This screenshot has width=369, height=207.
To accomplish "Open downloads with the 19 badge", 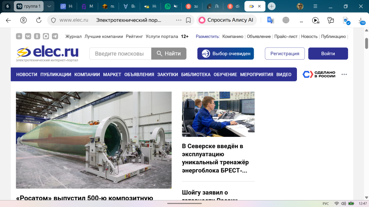I will point(361,21).
